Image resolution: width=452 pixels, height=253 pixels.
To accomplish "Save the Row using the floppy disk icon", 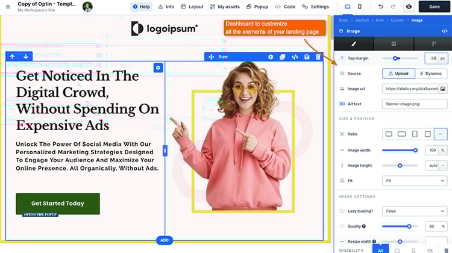I will click(307, 57).
